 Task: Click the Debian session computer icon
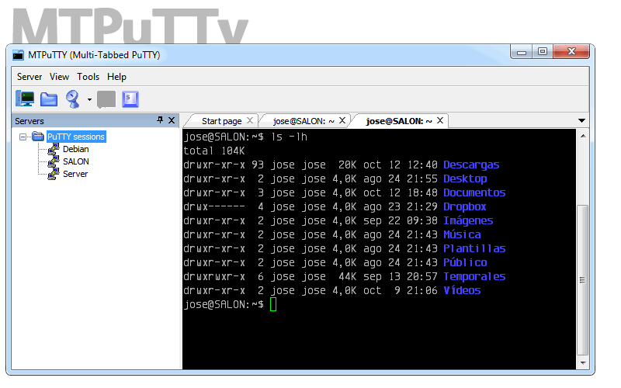point(53,149)
